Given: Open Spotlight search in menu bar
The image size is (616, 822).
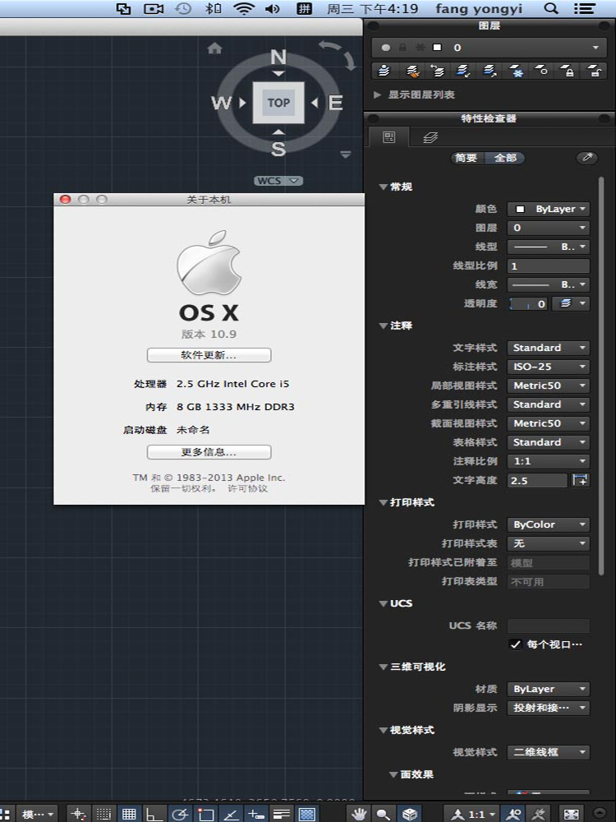Looking at the screenshot, I should [550, 8].
